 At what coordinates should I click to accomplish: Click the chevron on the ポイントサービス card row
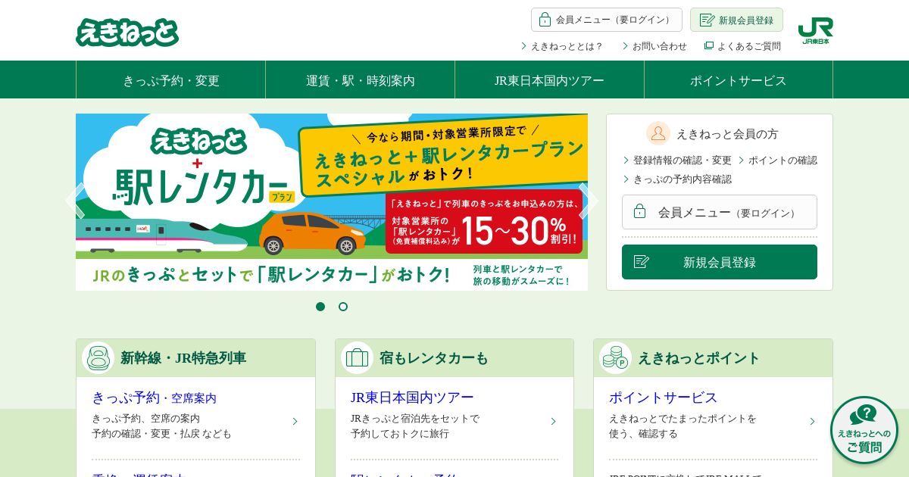coord(812,421)
